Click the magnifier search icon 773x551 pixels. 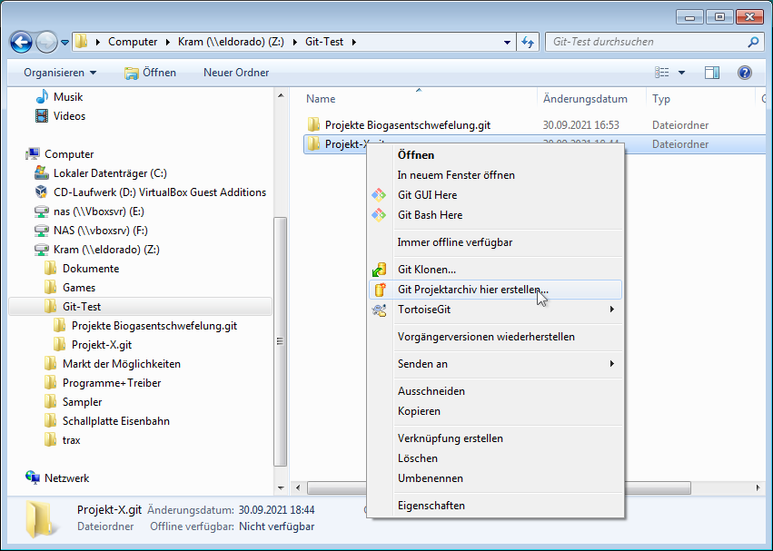pyautogui.click(x=753, y=43)
